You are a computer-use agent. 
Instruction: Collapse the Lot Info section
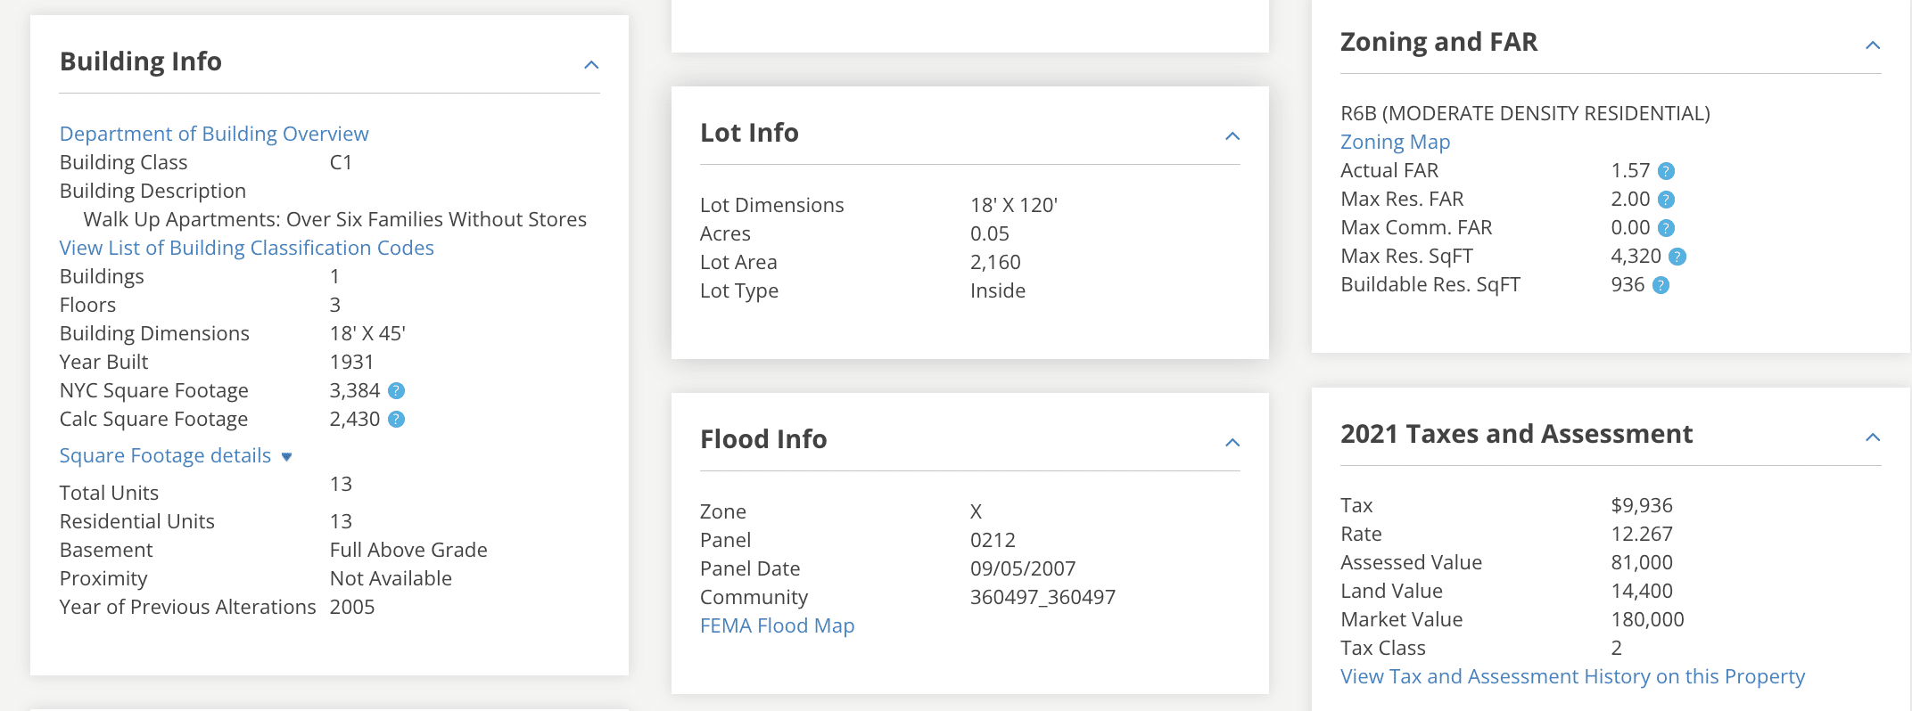click(x=1232, y=136)
